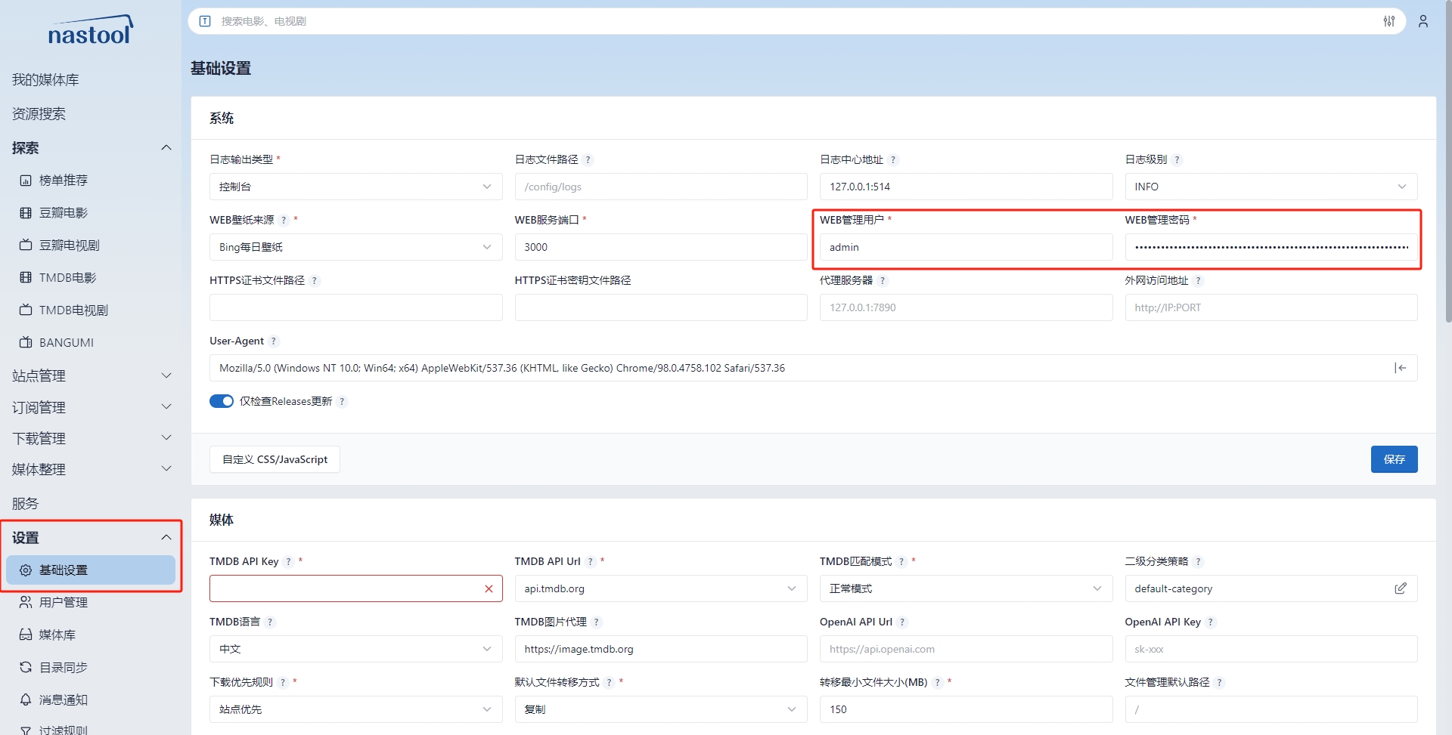Open 下载优先规则 dropdown
The width and height of the screenshot is (1452, 735).
[x=355, y=709]
